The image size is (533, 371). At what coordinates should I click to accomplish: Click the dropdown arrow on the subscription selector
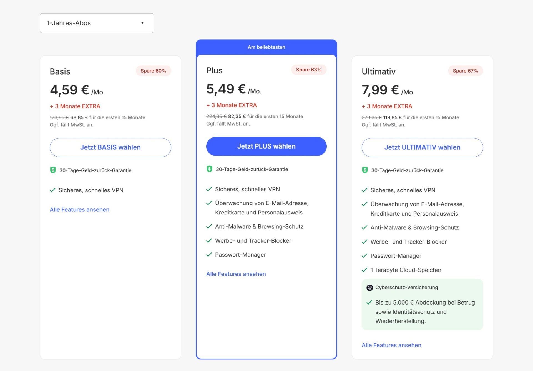click(143, 23)
